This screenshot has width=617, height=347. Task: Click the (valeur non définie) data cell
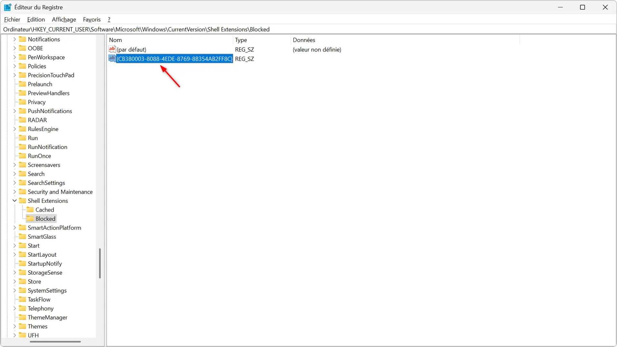tap(317, 49)
